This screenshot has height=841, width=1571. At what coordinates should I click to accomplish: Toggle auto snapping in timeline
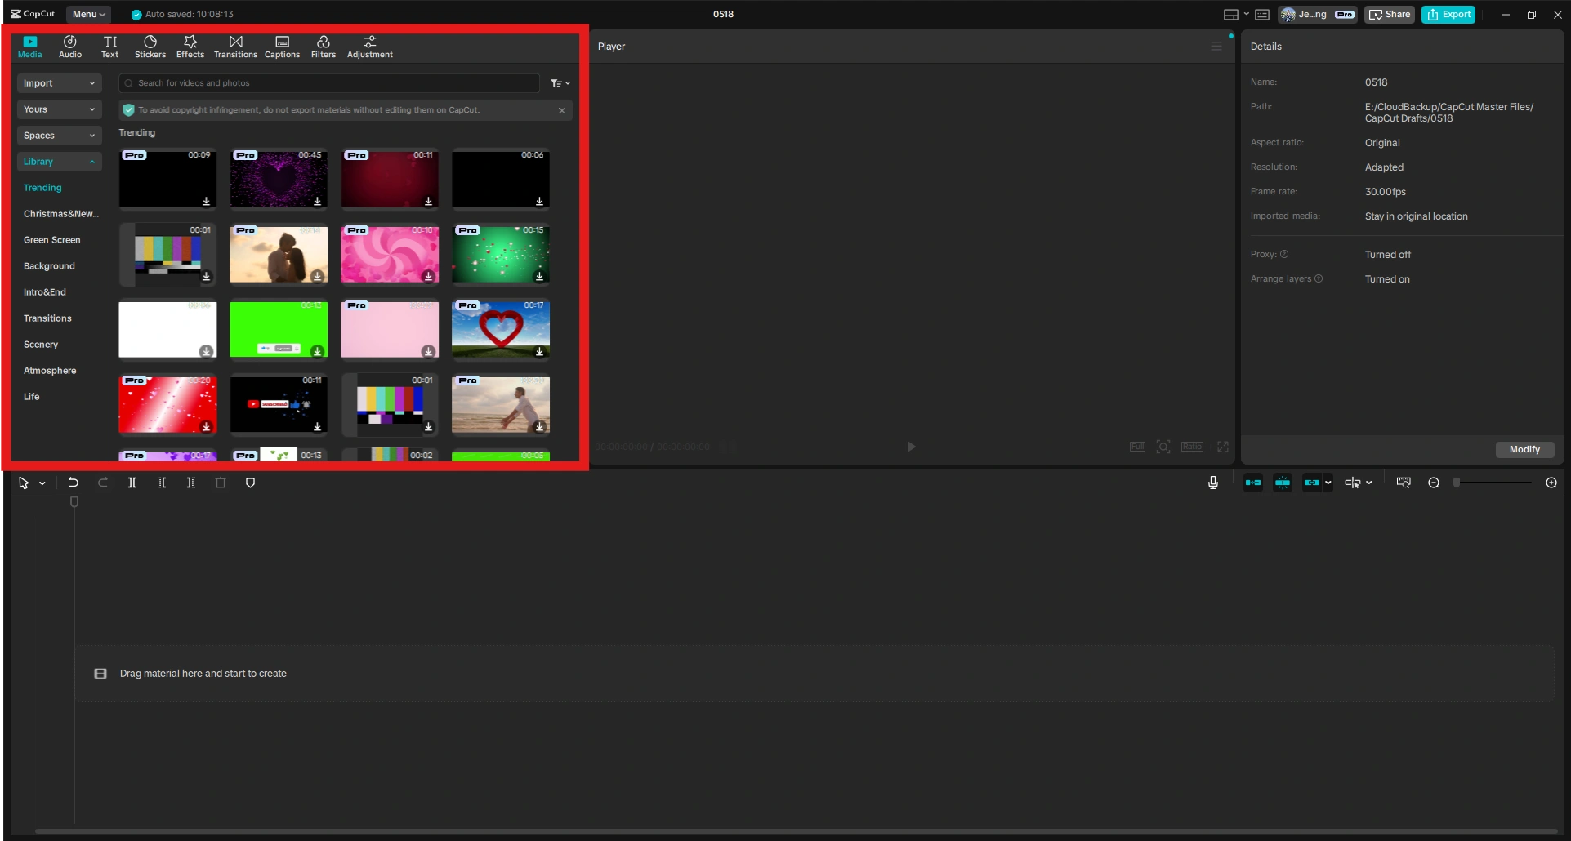(1283, 483)
